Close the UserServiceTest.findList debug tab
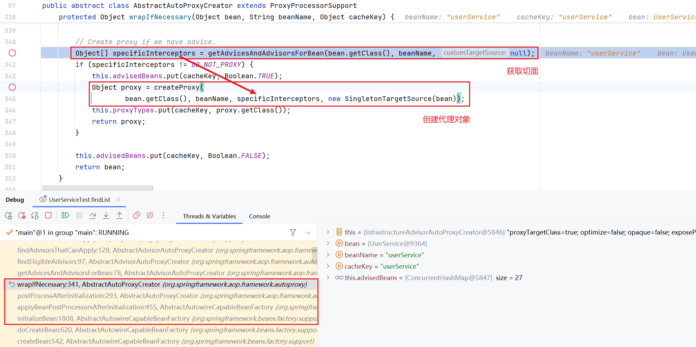696x347 pixels. (x=118, y=200)
